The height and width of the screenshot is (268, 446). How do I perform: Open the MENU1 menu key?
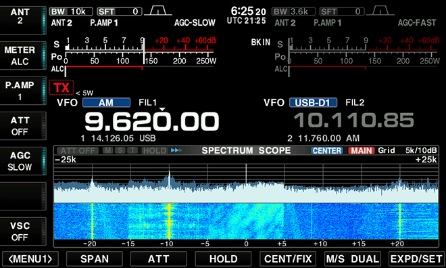[x=30, y=259]
